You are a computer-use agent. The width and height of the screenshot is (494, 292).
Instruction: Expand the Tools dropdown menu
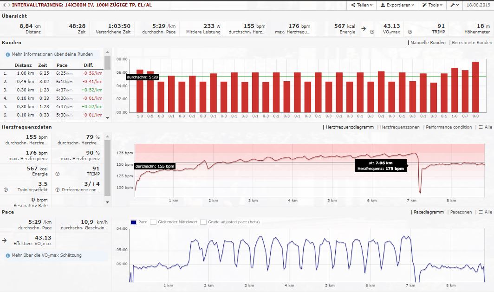(432, 5)
